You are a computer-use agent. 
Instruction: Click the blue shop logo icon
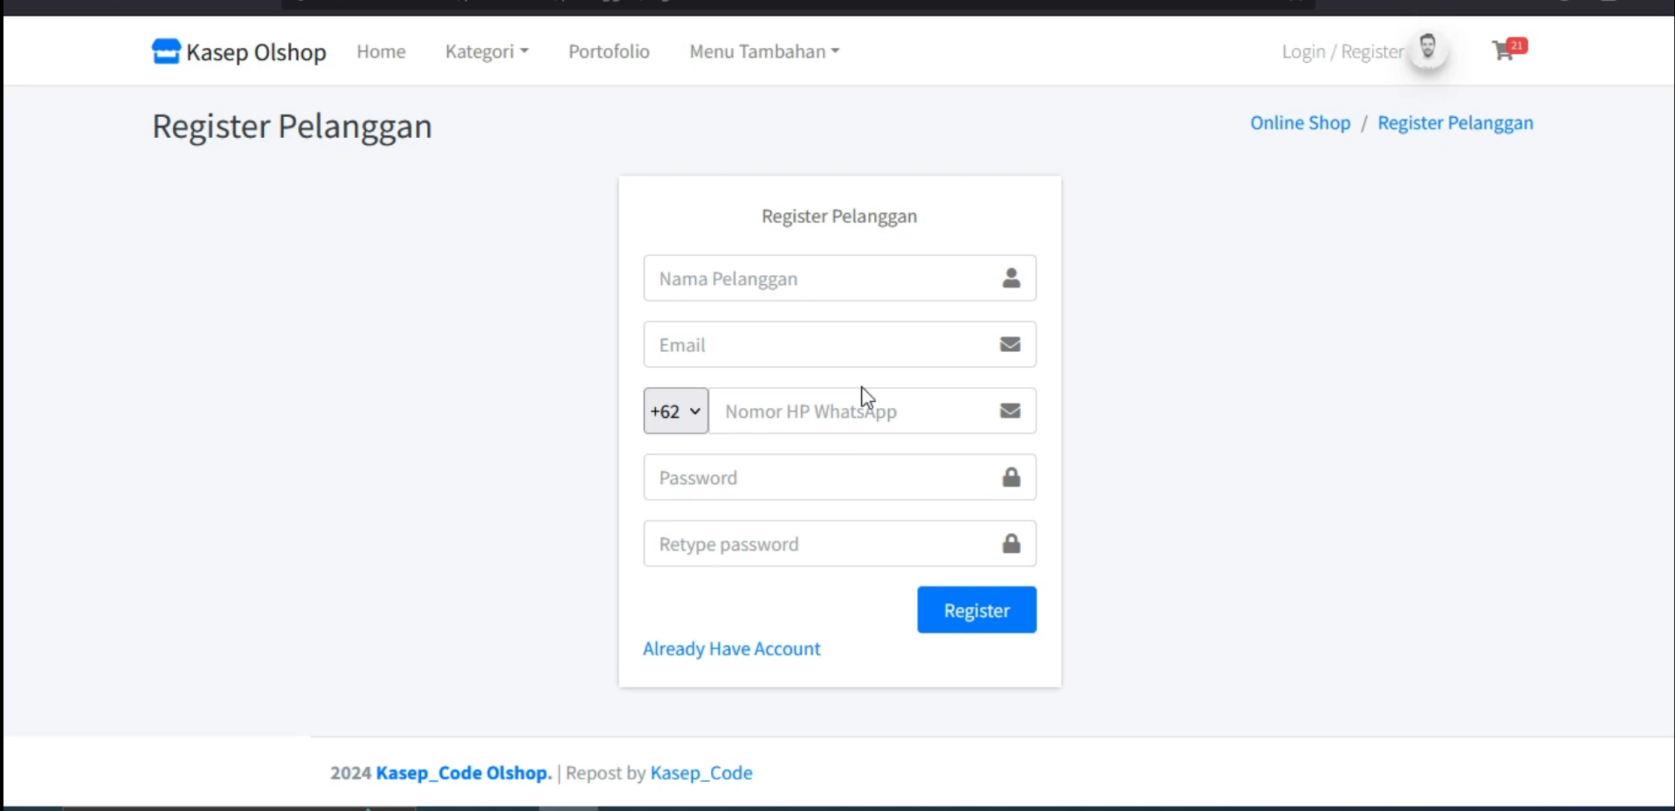coord(166,51)
